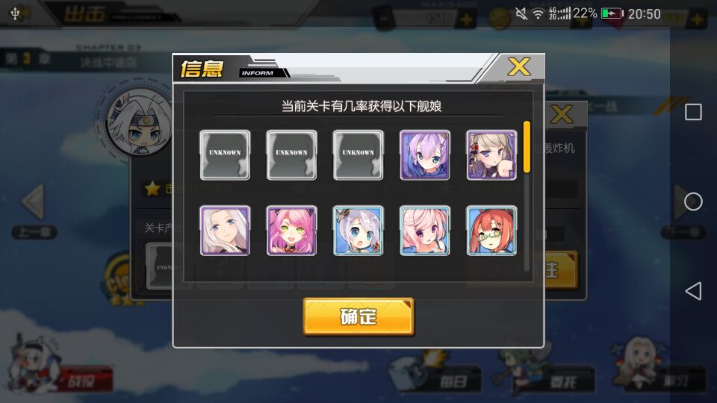The height and width of the screenshot is (403, 717).
Task: Tap the silver-haired blue-eyed ship girl portrait
Action: point(358,231)
